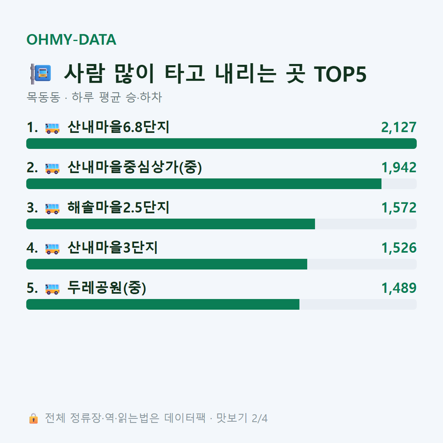443x443 pixels.
Task: Click the 2,127 ridership value
Action: coord(398,127)
